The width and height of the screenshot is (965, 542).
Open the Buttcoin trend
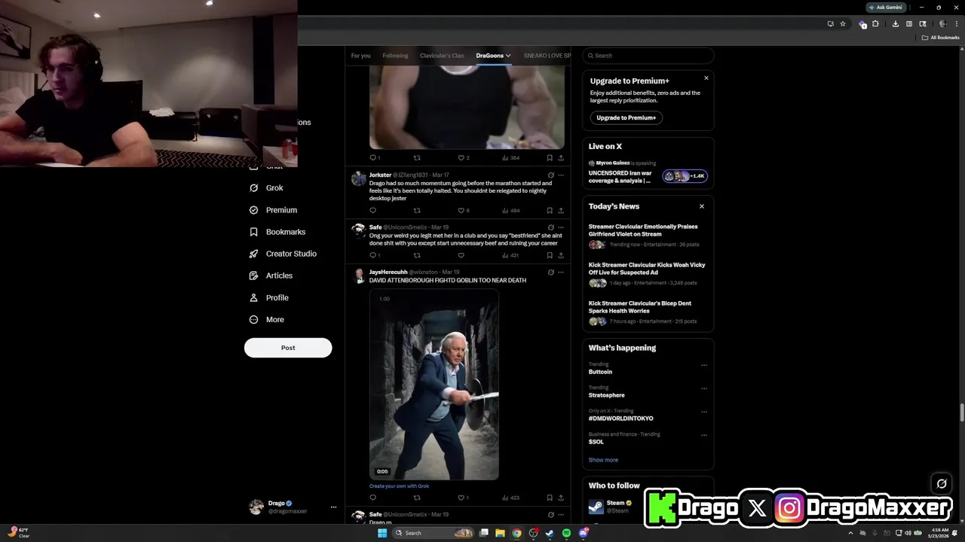click(x=600, y=372)
